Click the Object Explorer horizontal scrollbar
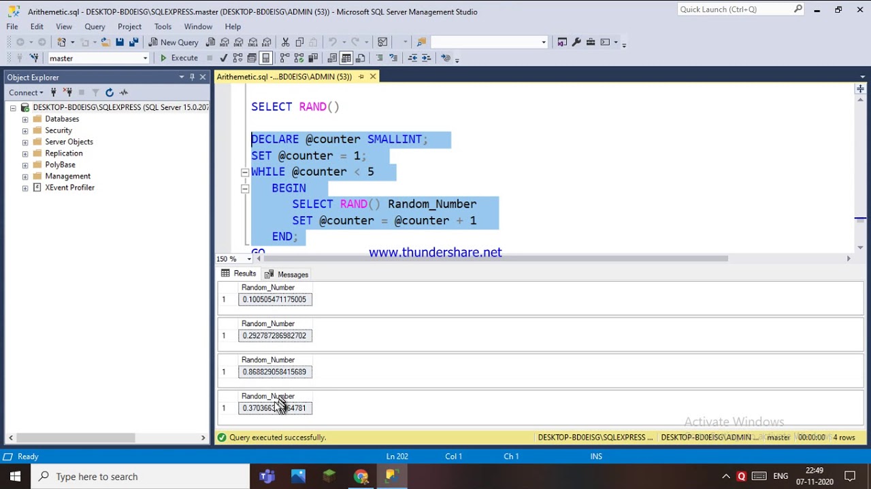The width and height of the screenshot is (871, 489). tap(76, 438)
